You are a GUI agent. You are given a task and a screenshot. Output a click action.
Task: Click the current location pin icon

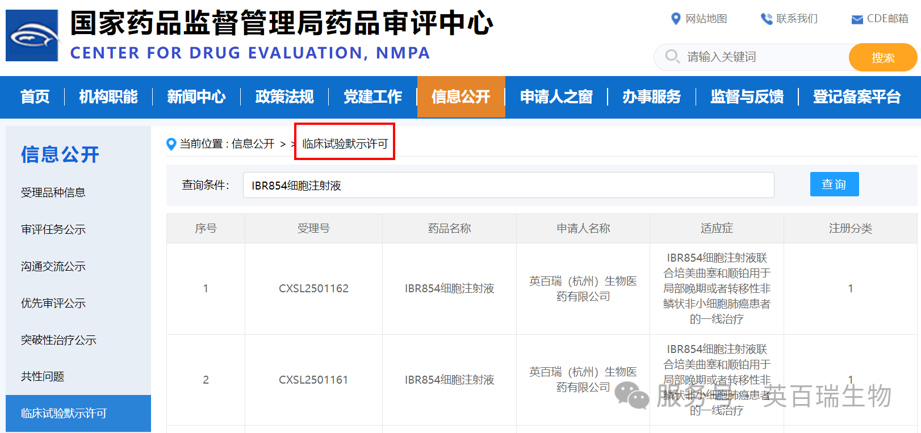coord(171,144)
